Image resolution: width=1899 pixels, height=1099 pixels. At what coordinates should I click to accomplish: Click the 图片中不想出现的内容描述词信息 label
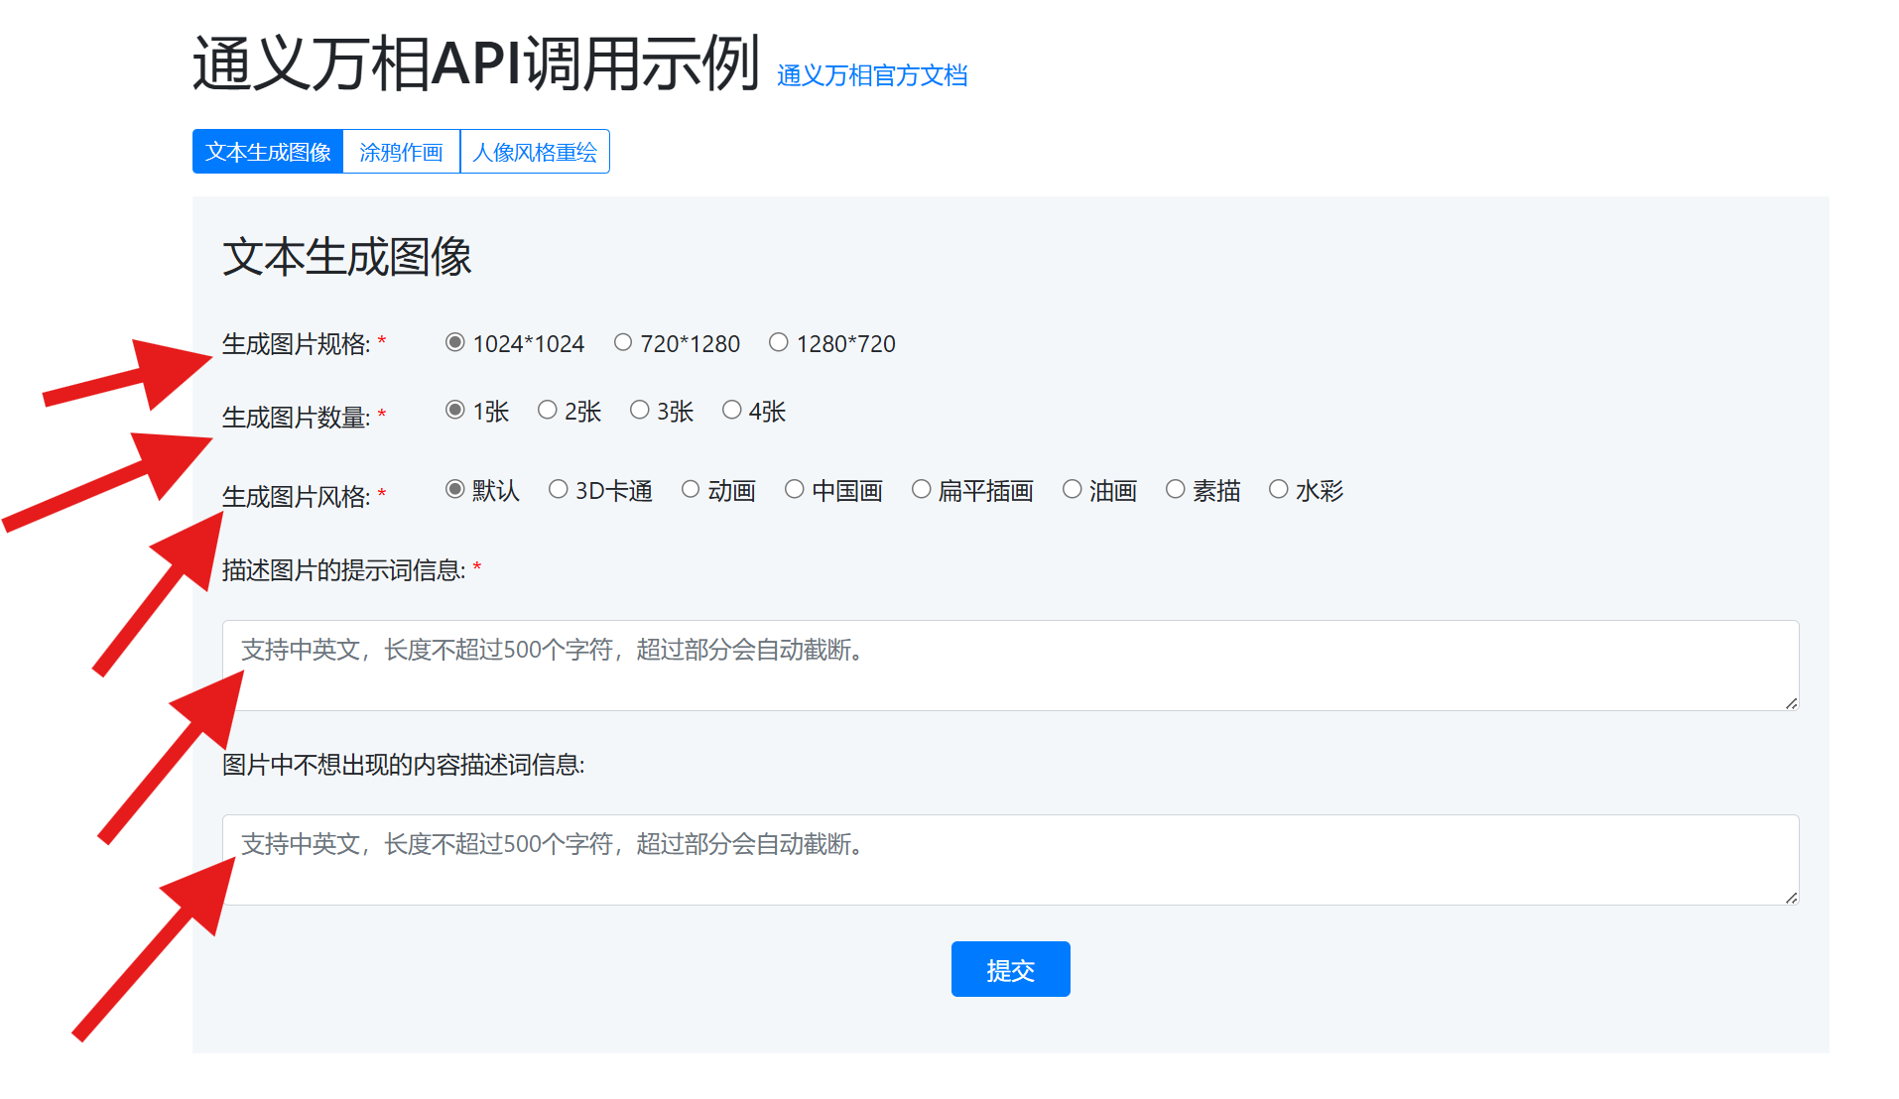[x=403, y=765]
